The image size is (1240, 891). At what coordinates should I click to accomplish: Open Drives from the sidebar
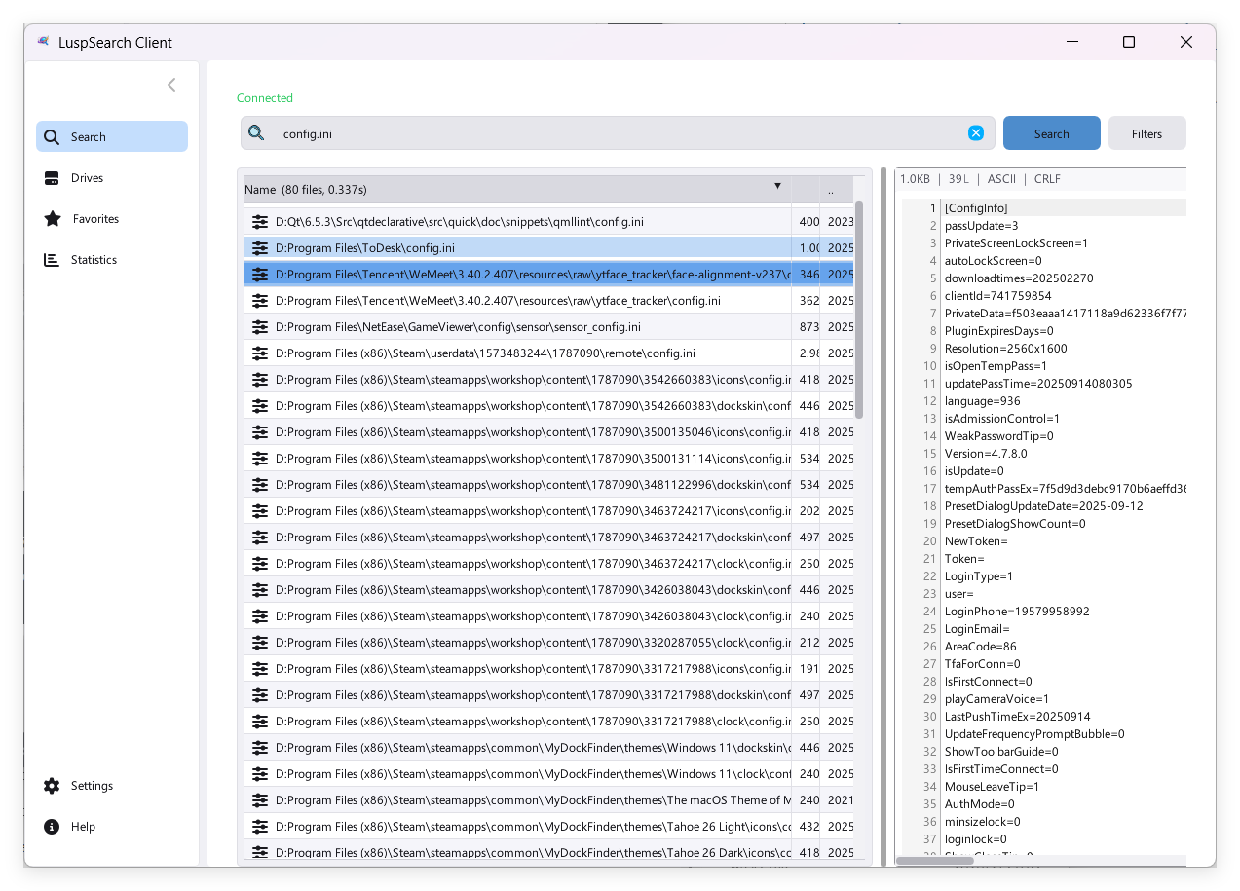click(53, 178)
